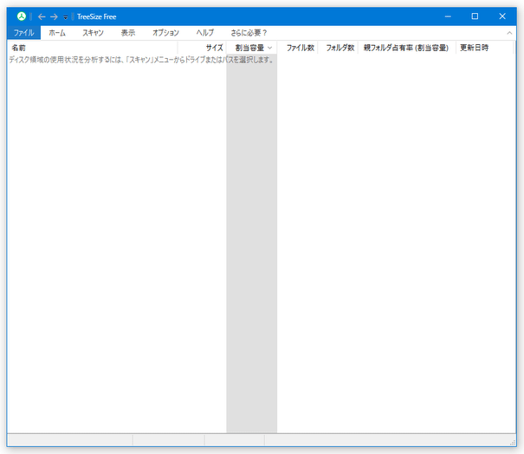Viewport: 524px width, 454px height.
Task: Sort by the サイズ column header
Action: pos(202,48)
